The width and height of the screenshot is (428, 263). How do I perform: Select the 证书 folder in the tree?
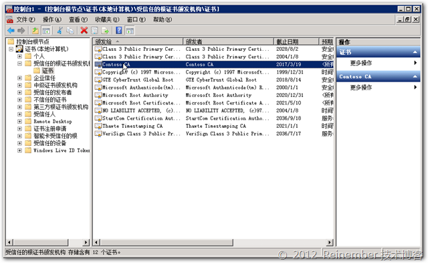point(47,71)
